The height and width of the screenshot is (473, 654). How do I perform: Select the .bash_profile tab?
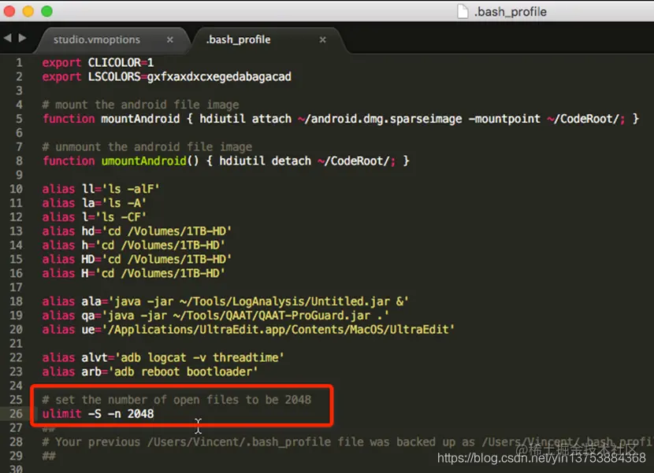[238, 39]
